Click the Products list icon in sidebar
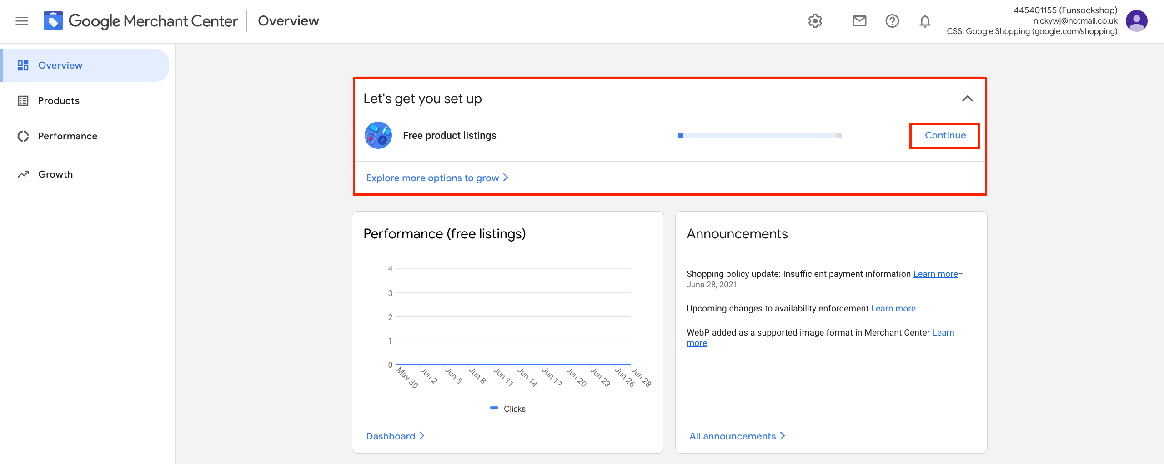This screenshot has width=1164, height=464. coord(23,101)
